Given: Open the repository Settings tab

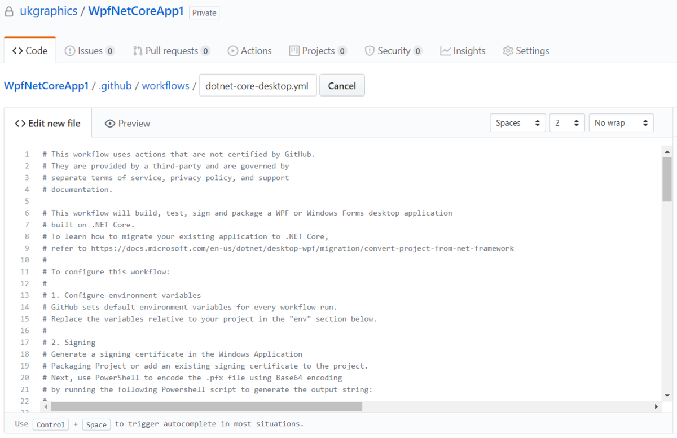Looking at the screenshot, I should pos(526,51).
